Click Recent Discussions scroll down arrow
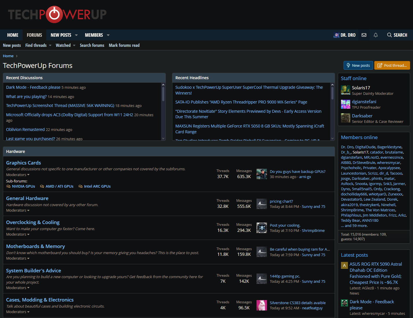The image size is (413, 318). (163, 138)
